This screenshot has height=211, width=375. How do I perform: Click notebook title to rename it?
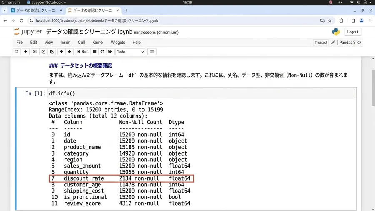[x=89, y=32]
